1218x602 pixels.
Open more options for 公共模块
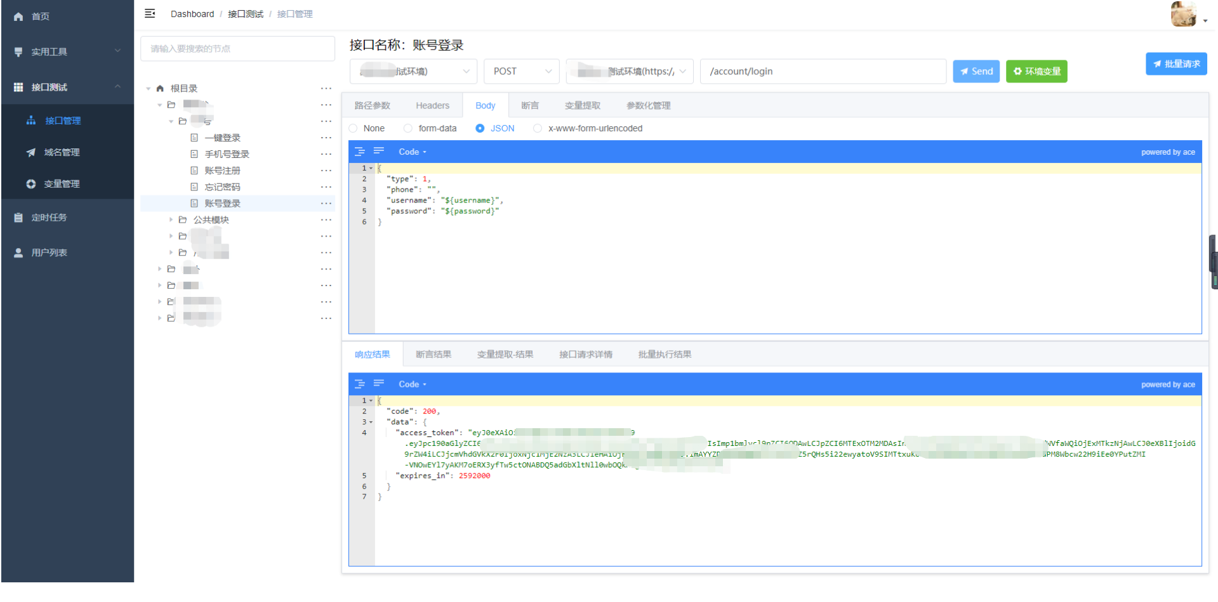point(326,220)
